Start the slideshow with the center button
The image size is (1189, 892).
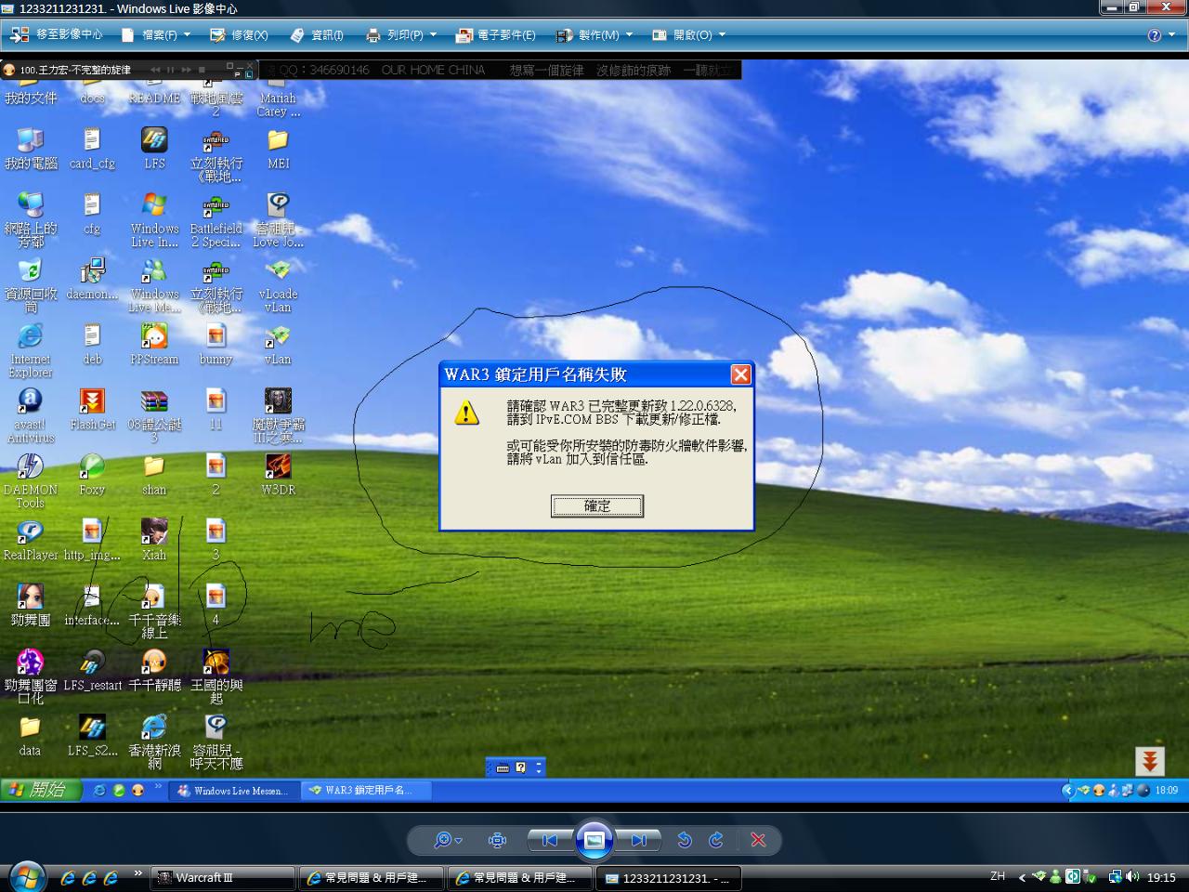(594, 840)
